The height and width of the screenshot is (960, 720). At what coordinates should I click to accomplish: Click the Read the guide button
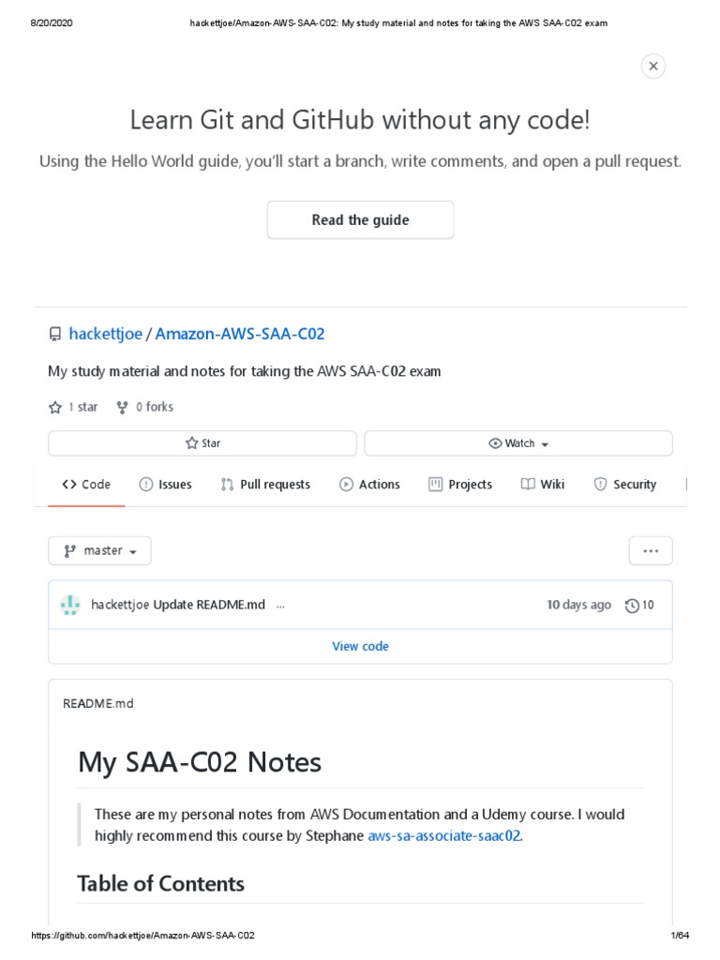[x=360, y=220]
